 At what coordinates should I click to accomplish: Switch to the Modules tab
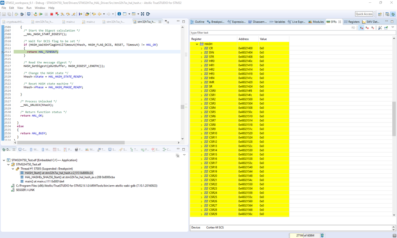(316, 22)
